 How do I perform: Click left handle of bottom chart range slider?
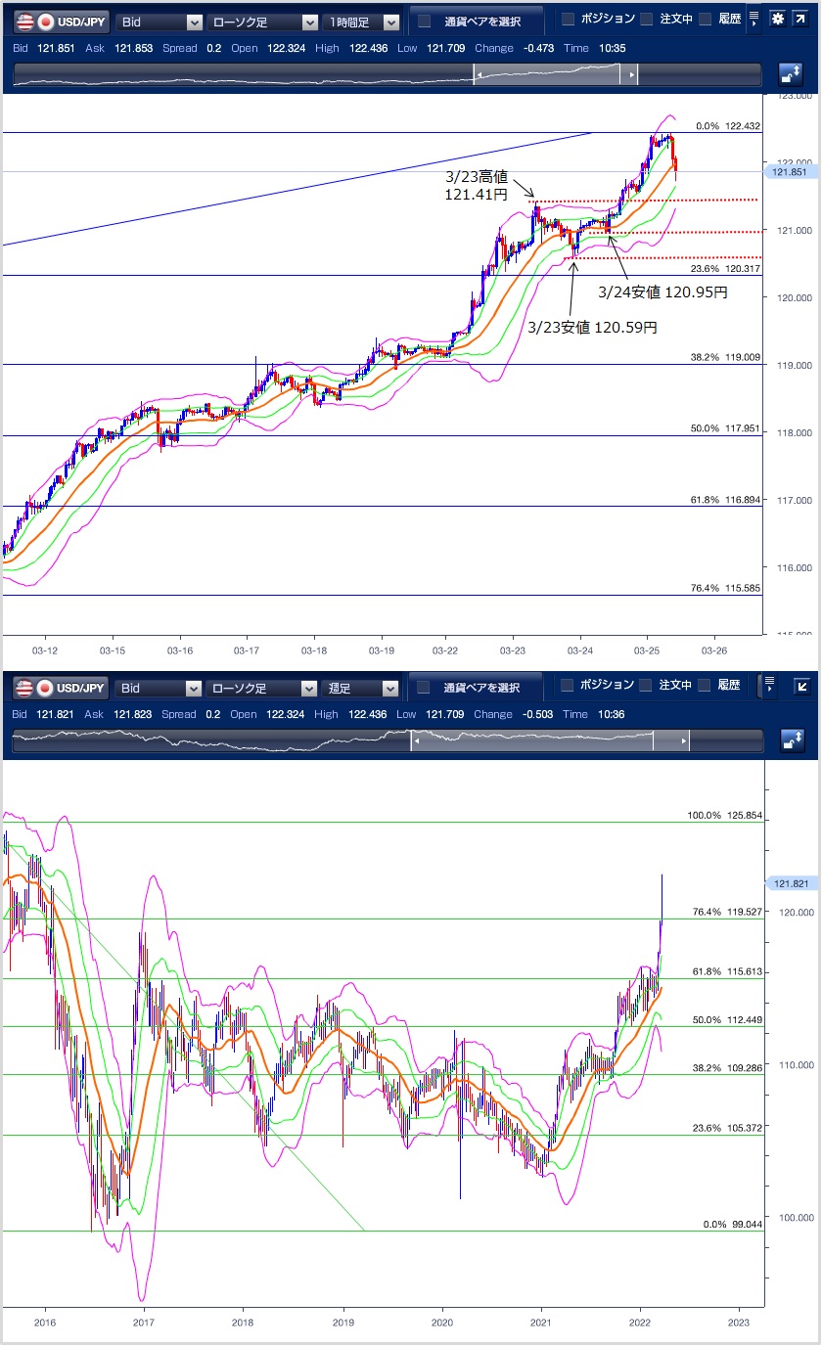point(415,742)
